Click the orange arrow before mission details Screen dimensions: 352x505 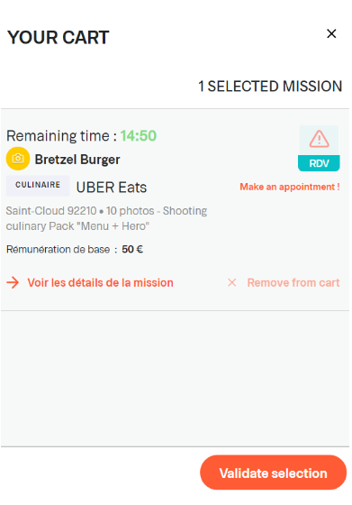(x=13, y=283)
